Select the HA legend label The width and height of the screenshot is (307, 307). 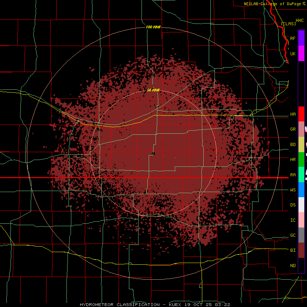(x=293, y=114)
